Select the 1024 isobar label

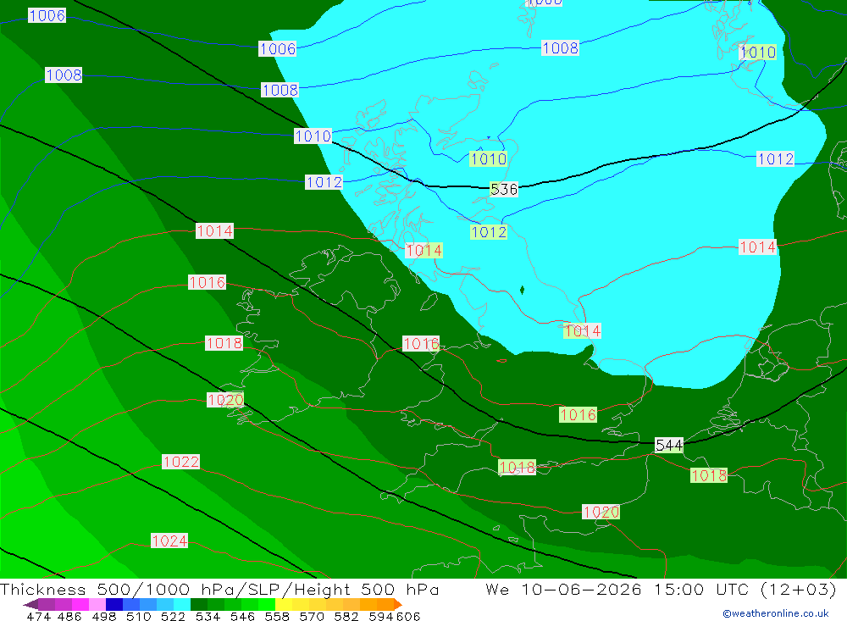pos(169,541)
